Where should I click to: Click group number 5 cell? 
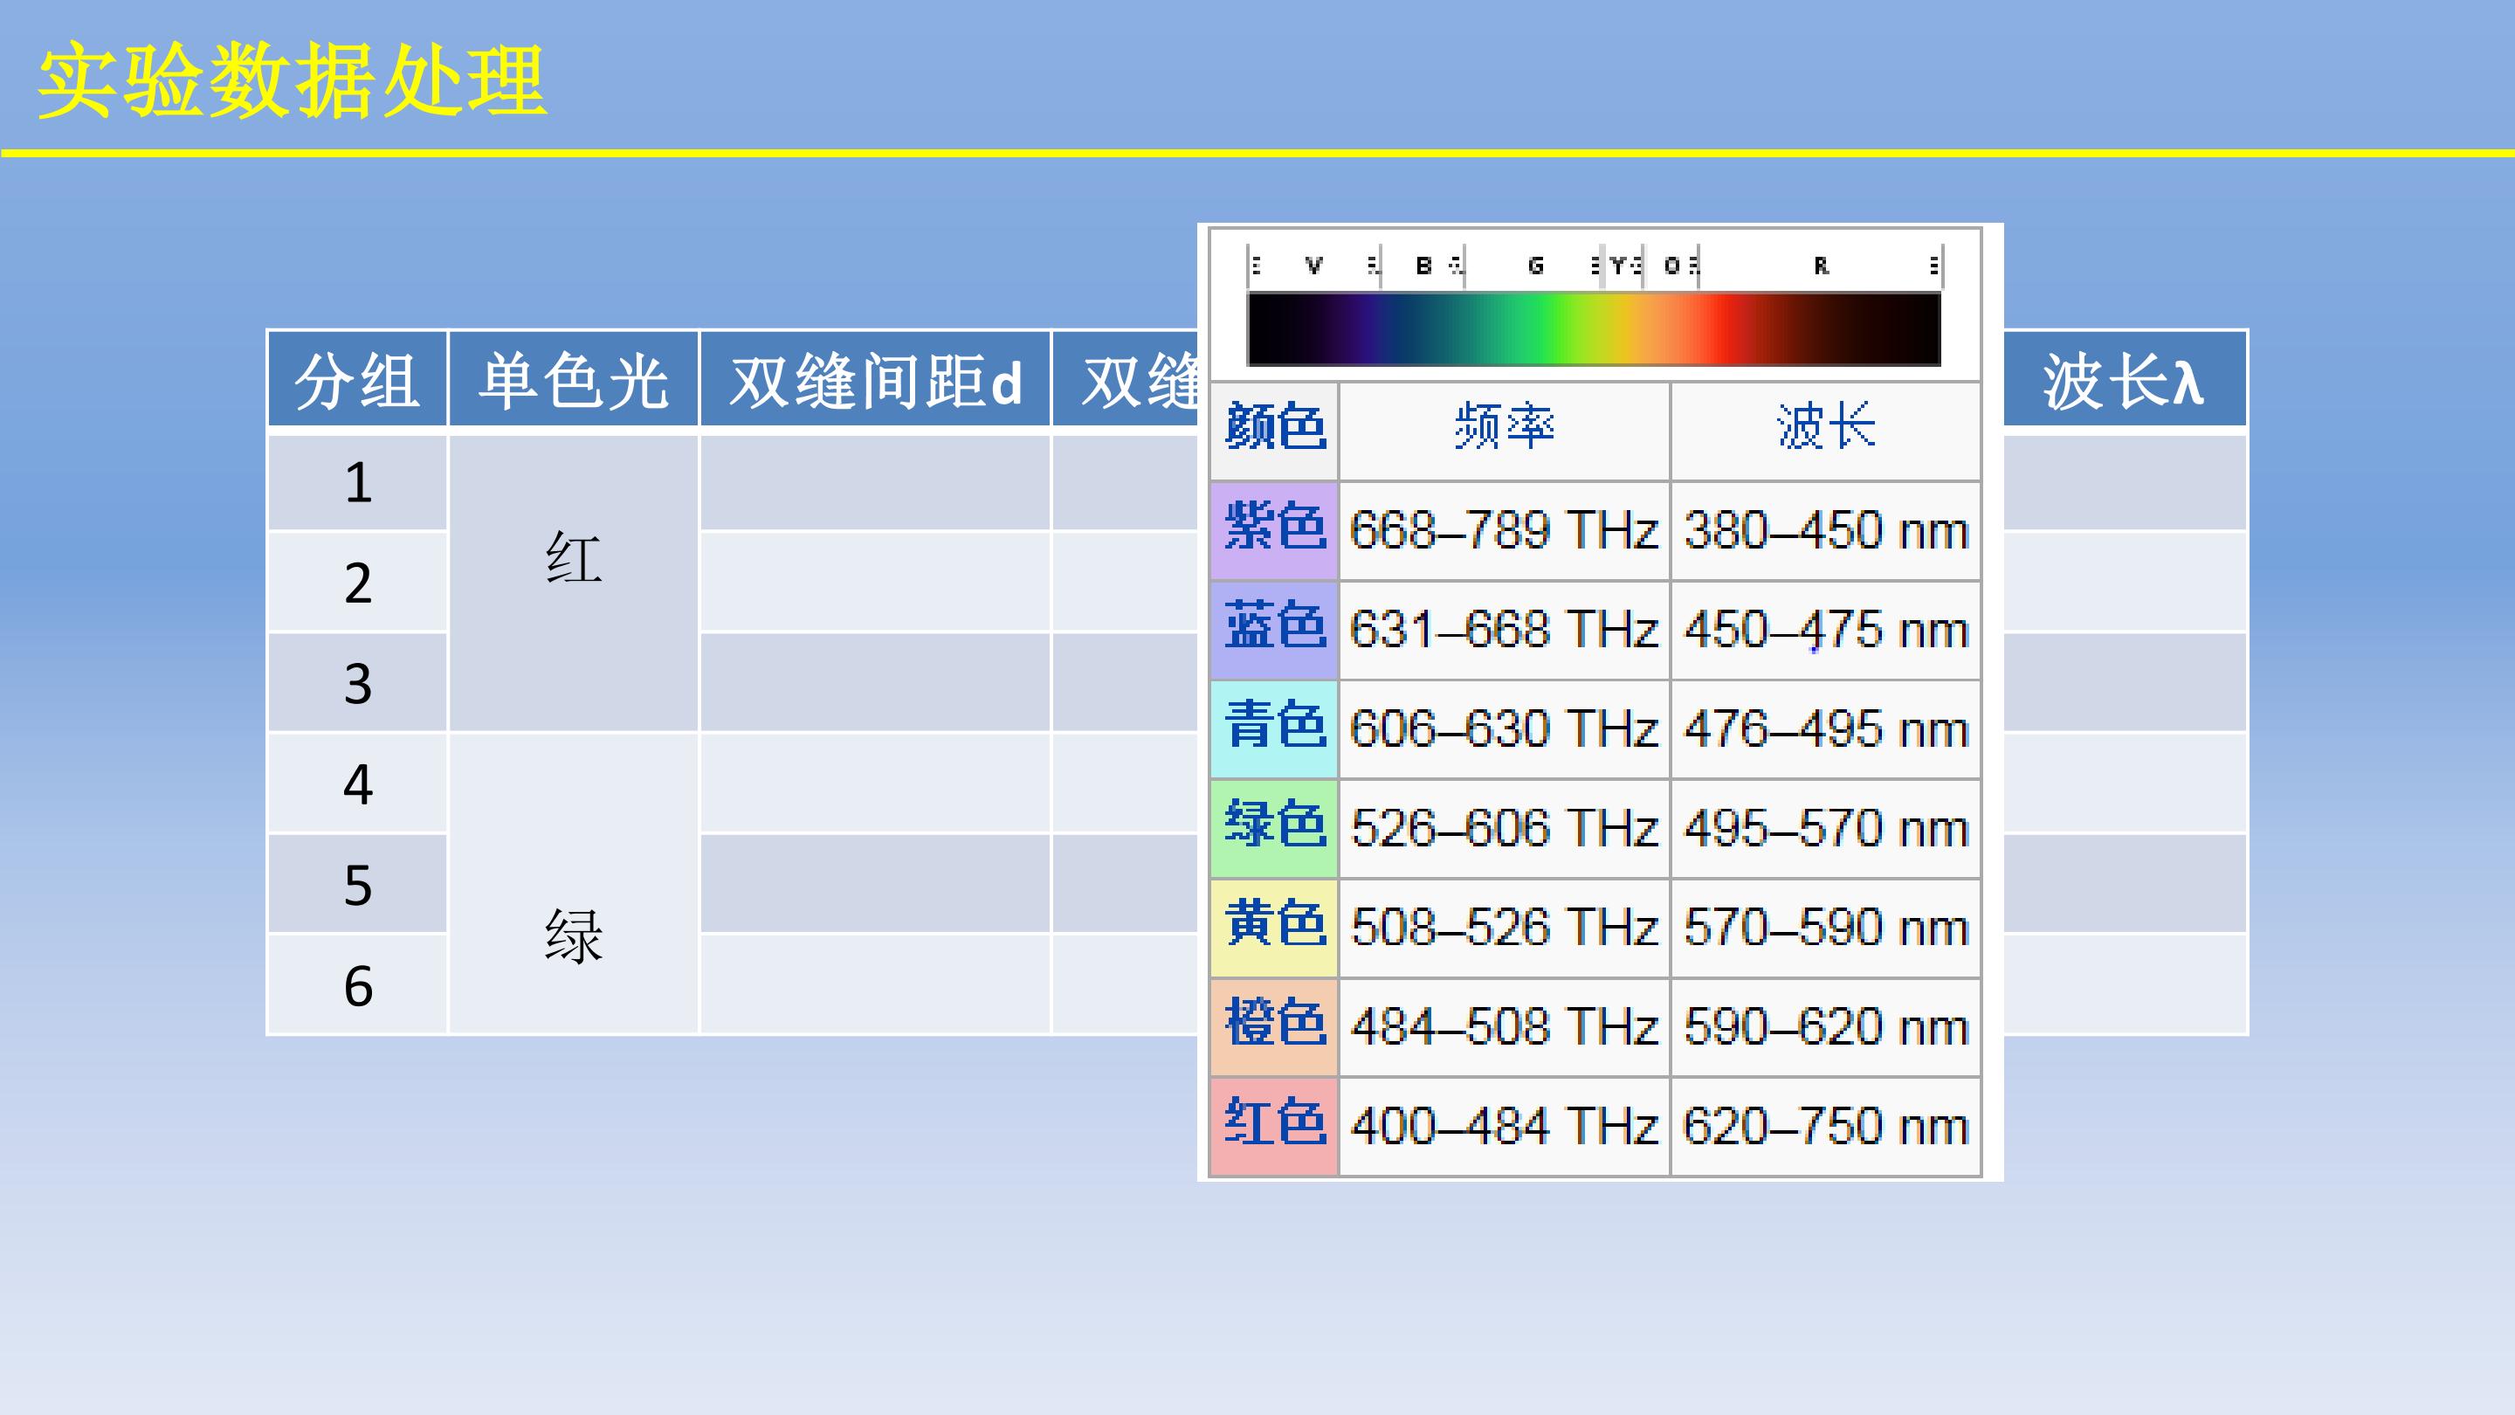357,884
